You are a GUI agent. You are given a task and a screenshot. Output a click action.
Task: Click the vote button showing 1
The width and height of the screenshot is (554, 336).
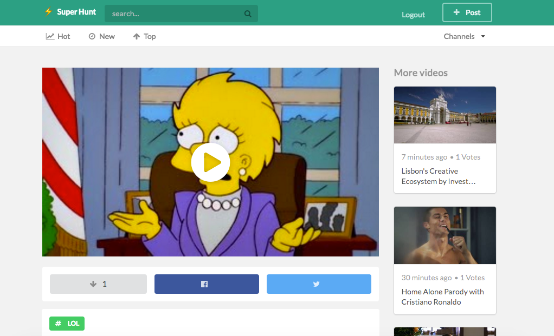(x=98, y=284)
